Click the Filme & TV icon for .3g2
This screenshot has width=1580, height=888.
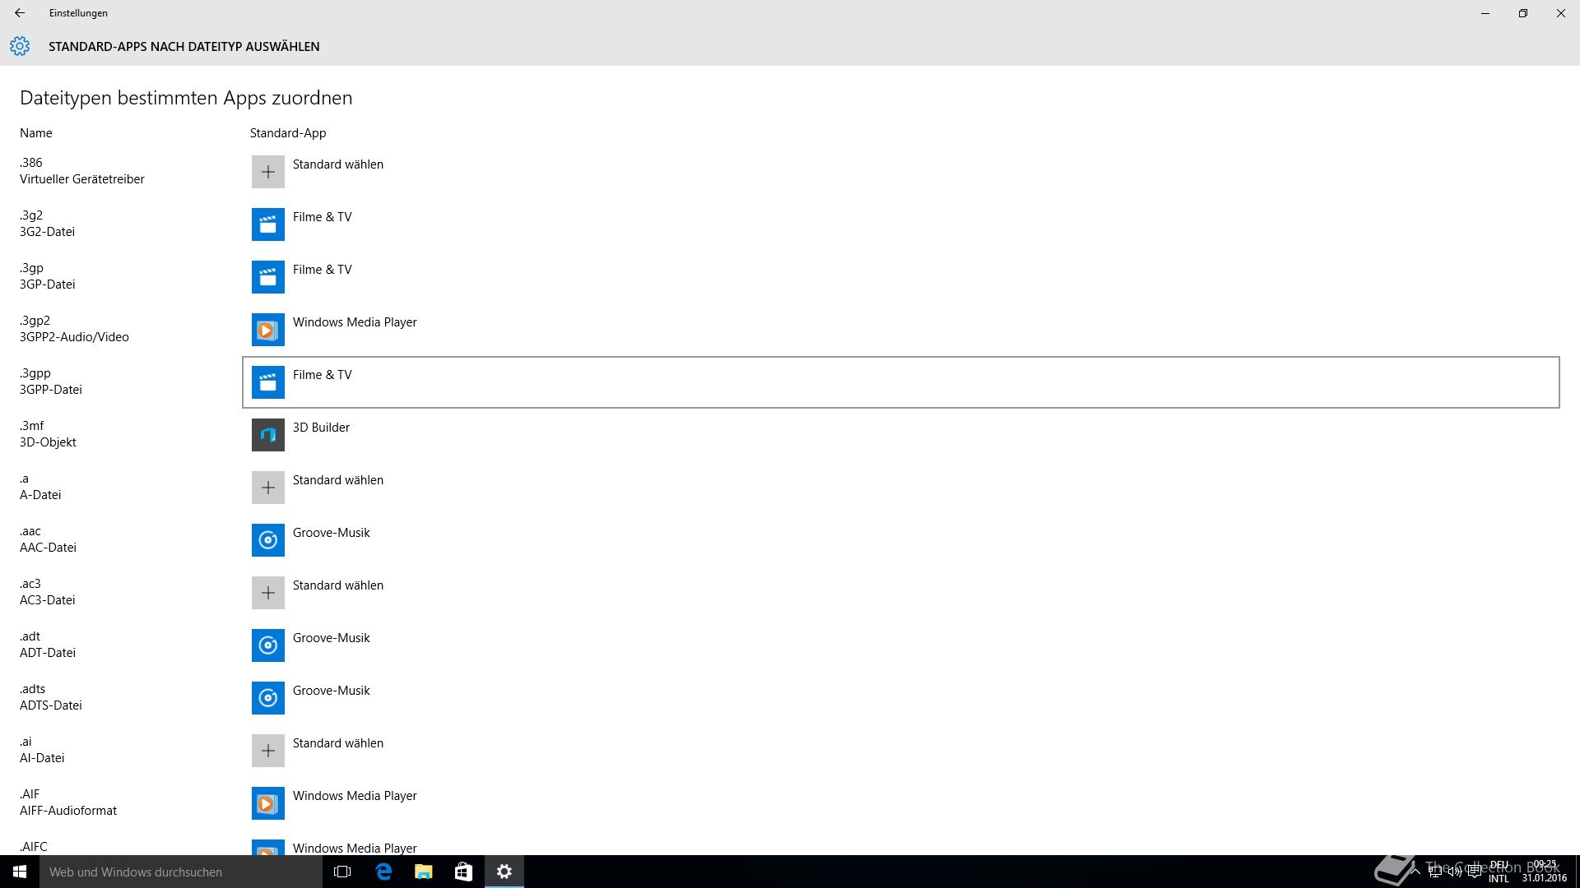point(268,224)
